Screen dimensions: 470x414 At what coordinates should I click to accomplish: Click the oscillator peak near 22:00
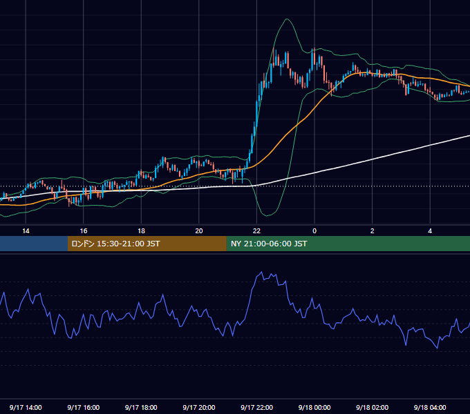pos(261,273)
